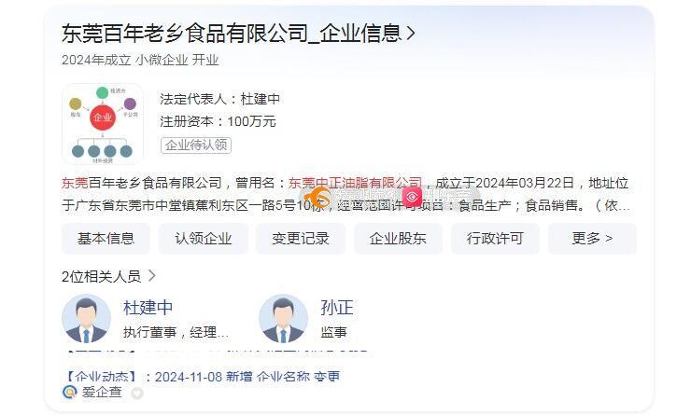Select the 认领企业 tab
This screenshot has height=415, width=677.
pos(203,238)
